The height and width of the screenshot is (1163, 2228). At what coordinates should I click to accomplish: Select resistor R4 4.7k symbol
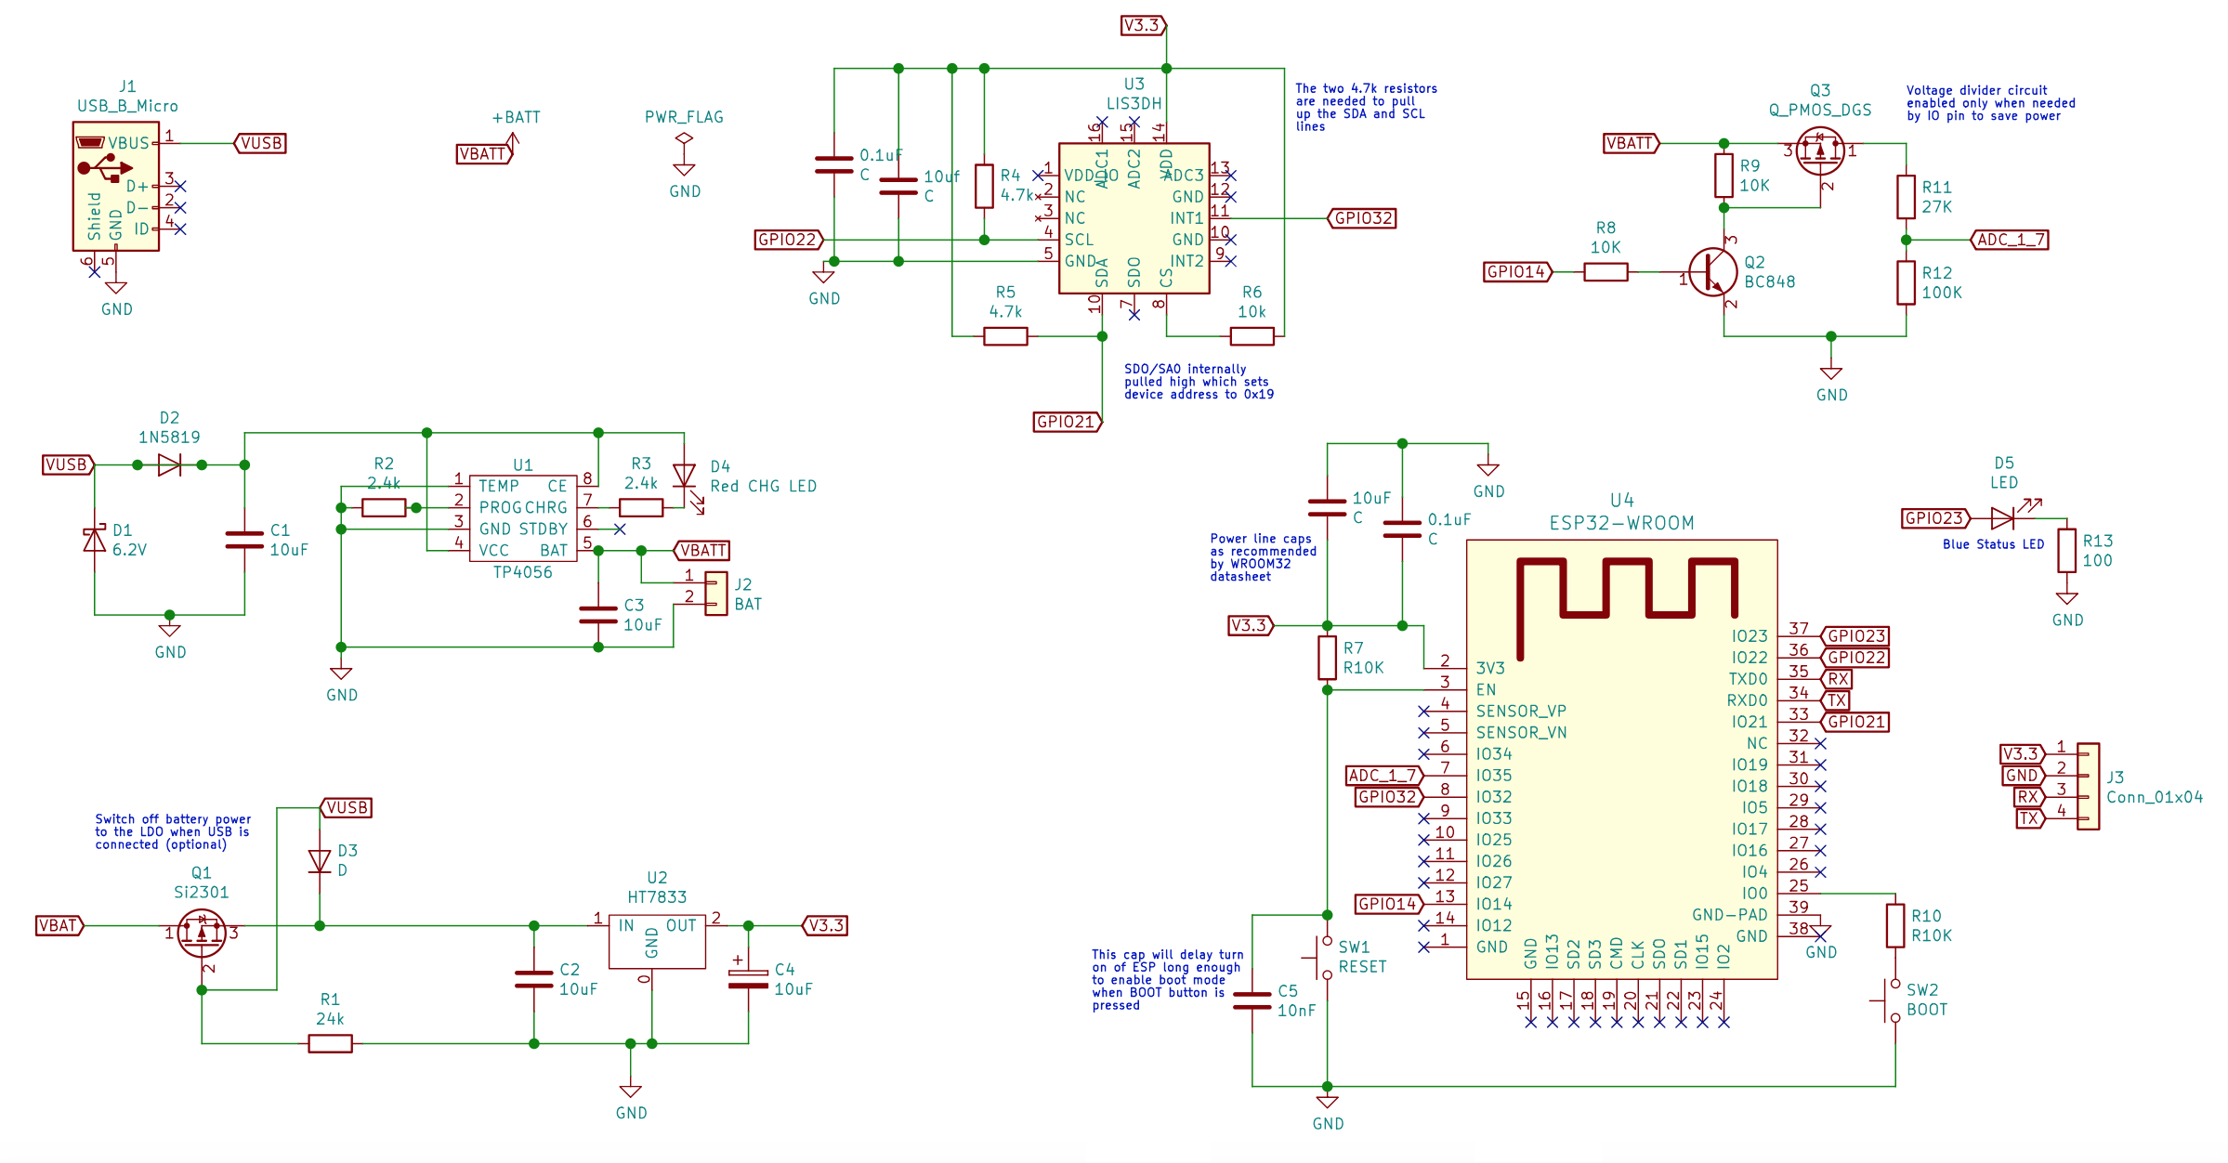[984, 186]
